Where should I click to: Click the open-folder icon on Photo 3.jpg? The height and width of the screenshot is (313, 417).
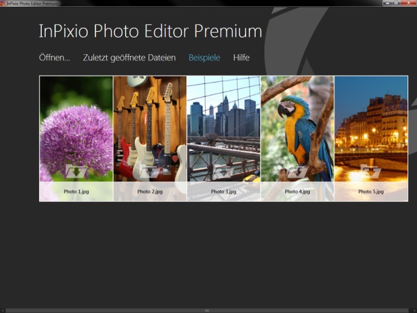pos(223,171)
